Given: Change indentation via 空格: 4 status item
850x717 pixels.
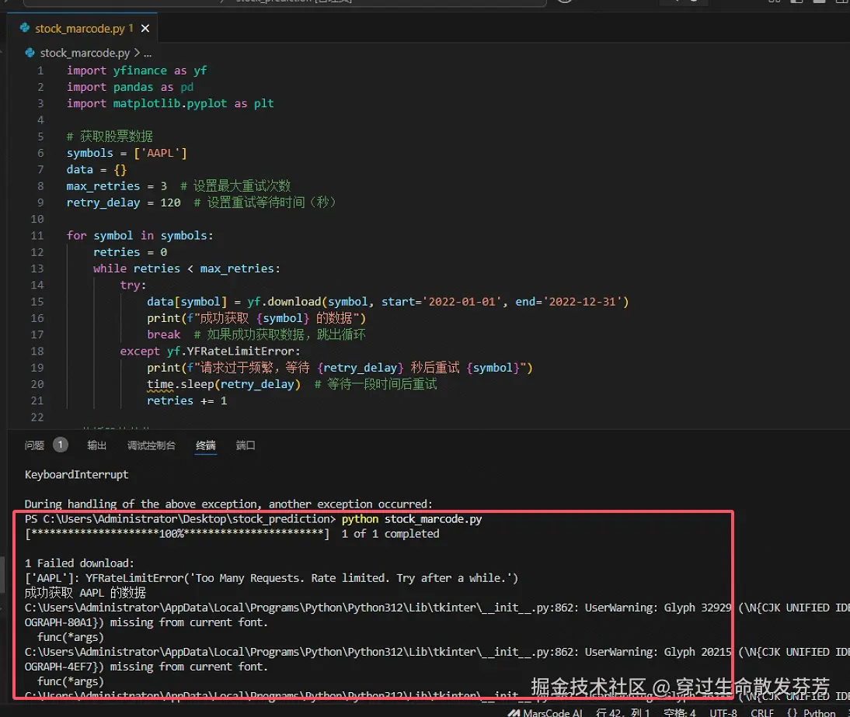Looking at the screenshot, I should click(x=680, y=712).
